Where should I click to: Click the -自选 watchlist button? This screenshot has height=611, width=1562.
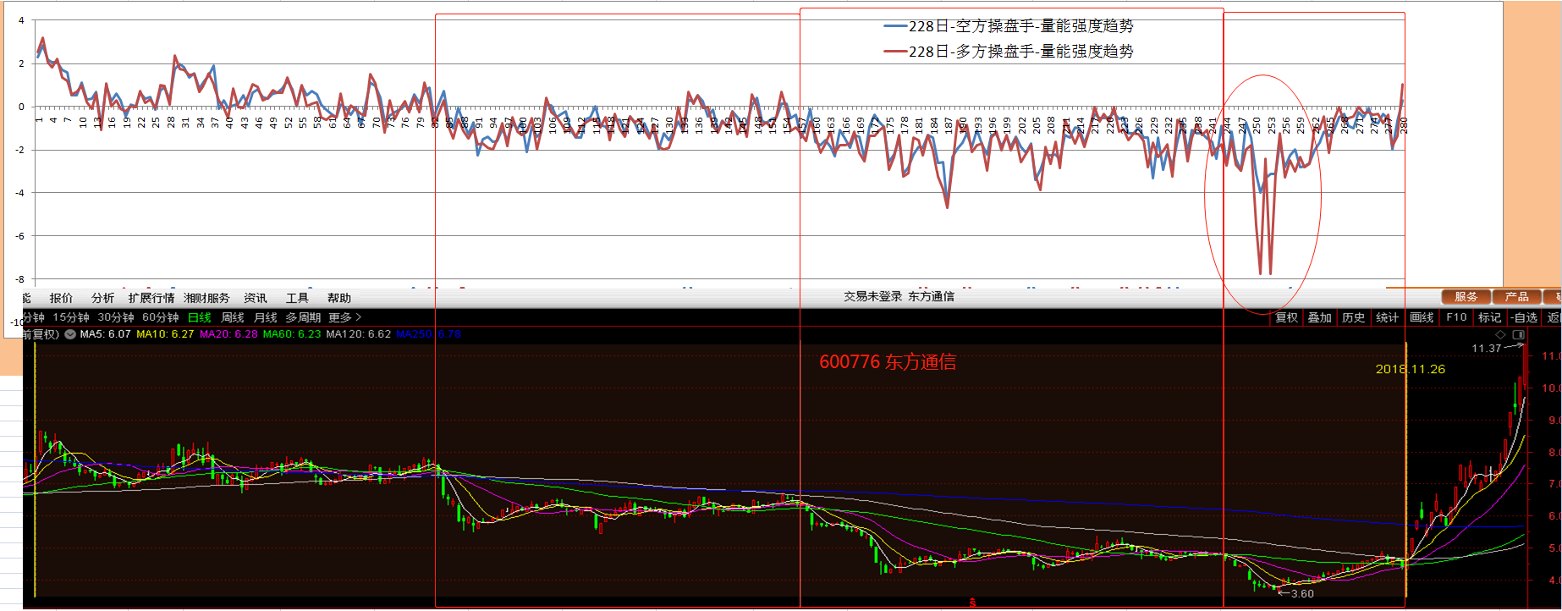(1524, 317)
